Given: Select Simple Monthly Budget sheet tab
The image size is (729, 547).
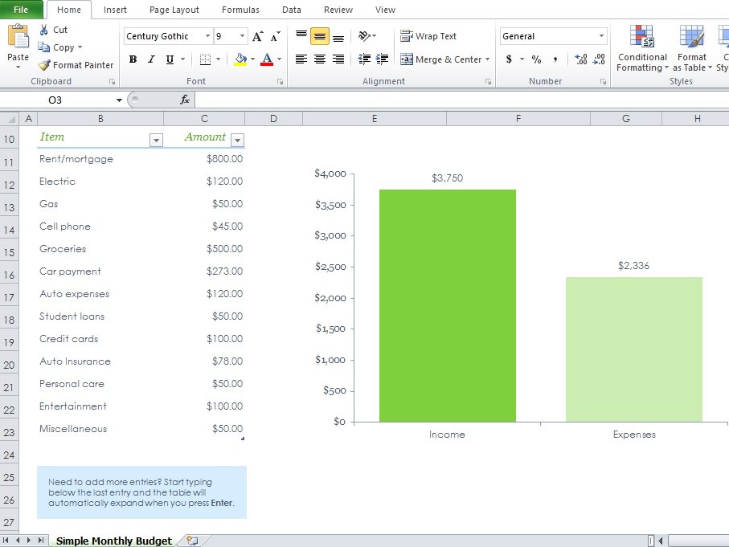Looking at the screenshot, I should (114, 541).
